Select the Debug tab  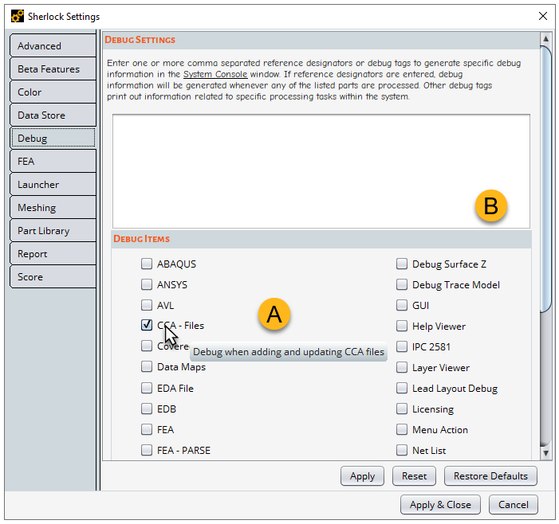53,138
